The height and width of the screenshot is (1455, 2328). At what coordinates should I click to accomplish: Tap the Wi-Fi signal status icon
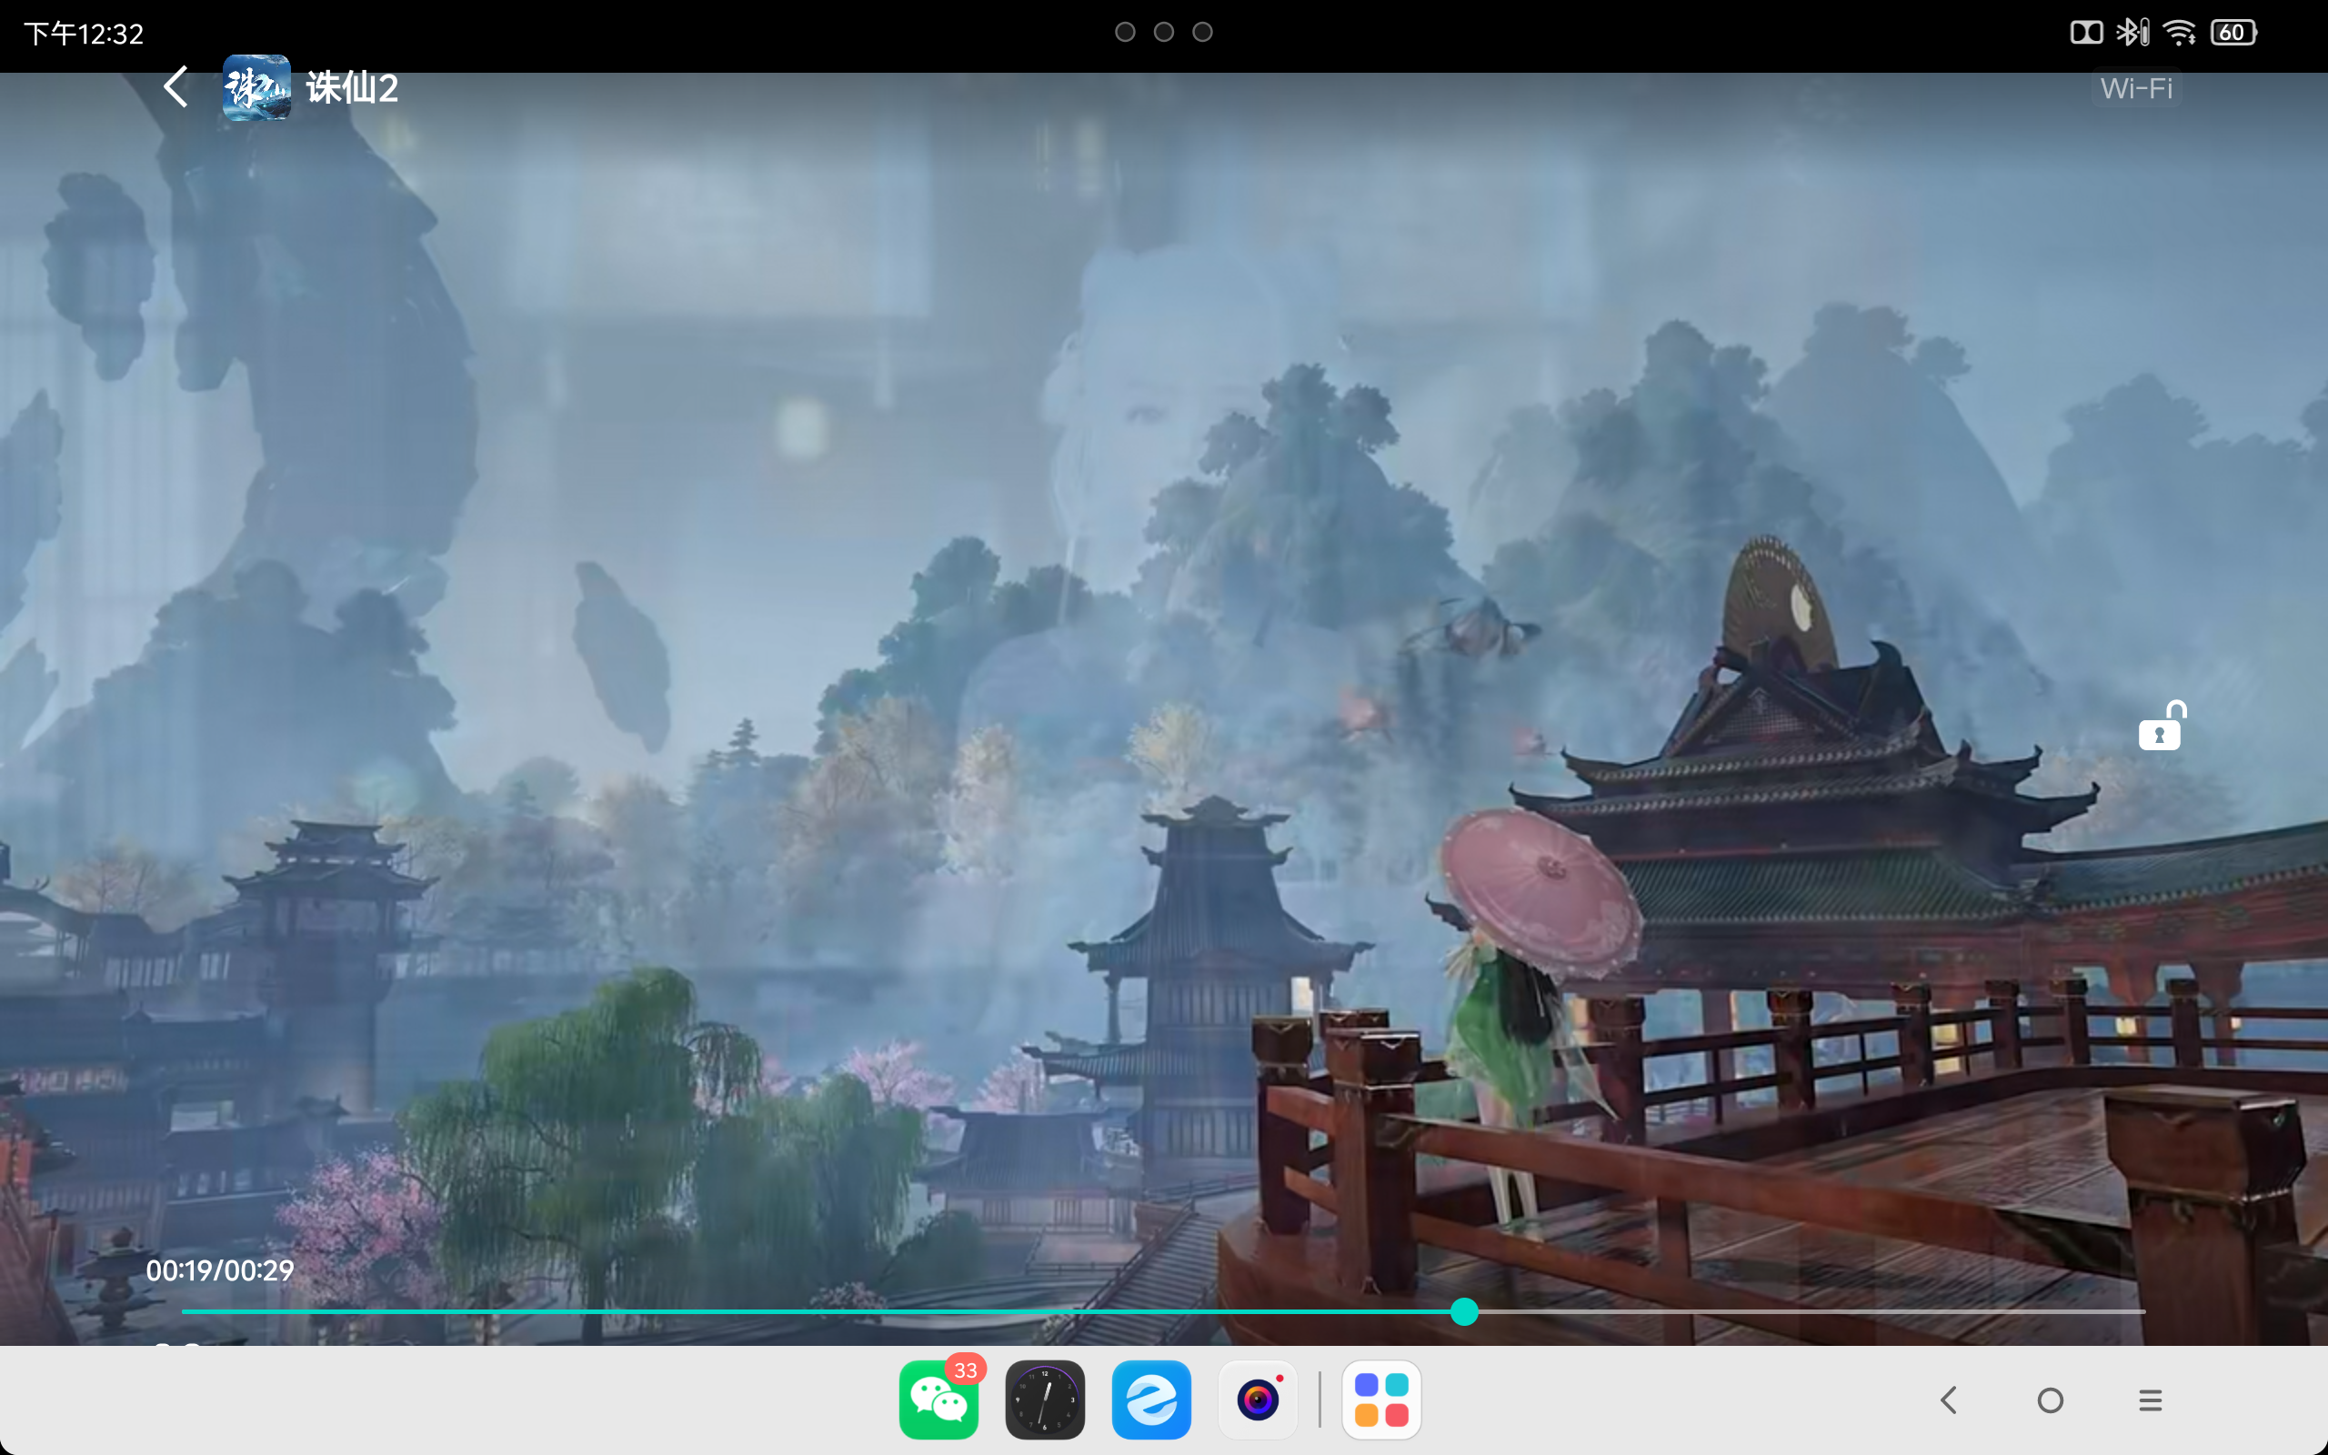(x=2180, y=33)
